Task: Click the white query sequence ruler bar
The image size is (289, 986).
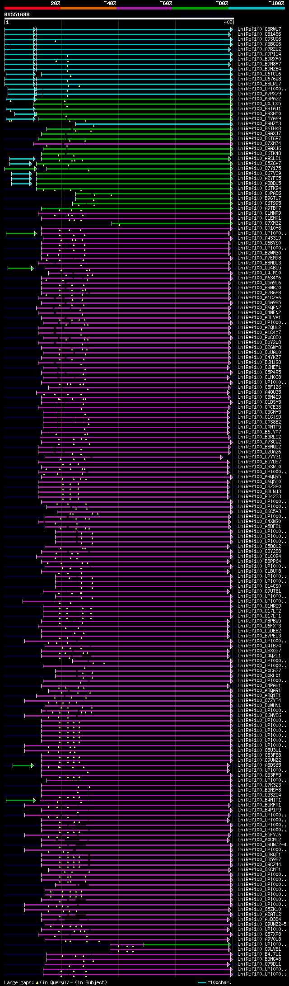Action: point(119,19)
